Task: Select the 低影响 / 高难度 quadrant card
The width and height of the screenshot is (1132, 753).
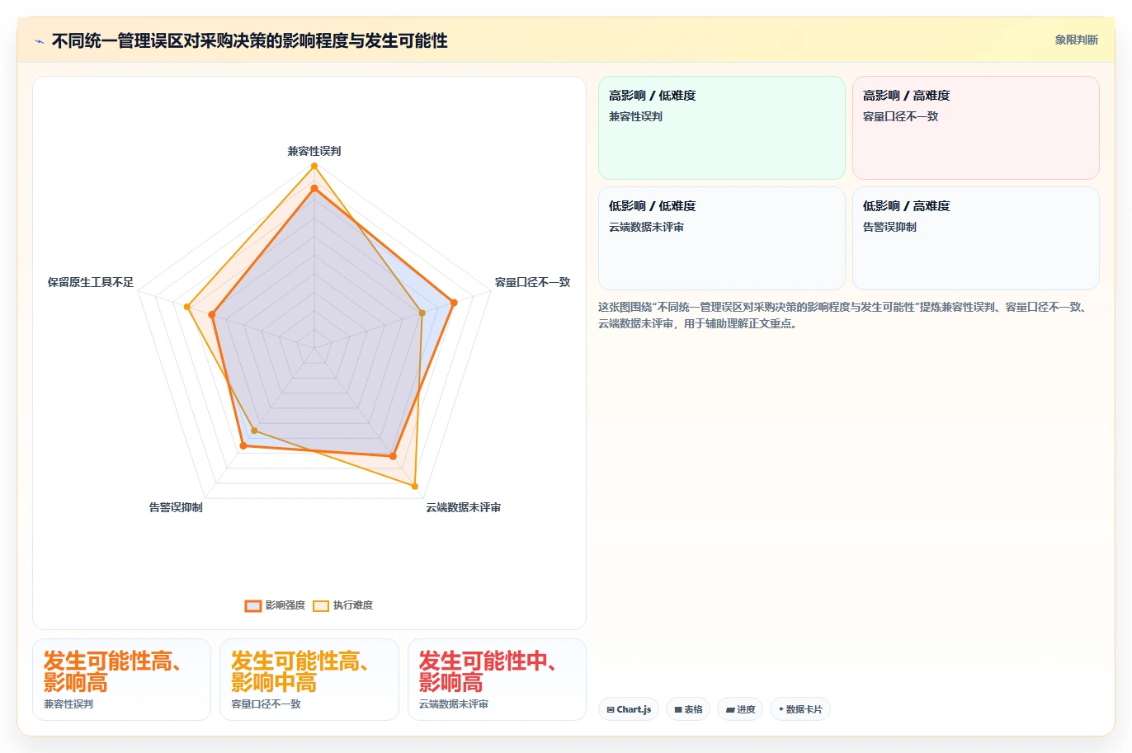Action: (x=976, y=238)
